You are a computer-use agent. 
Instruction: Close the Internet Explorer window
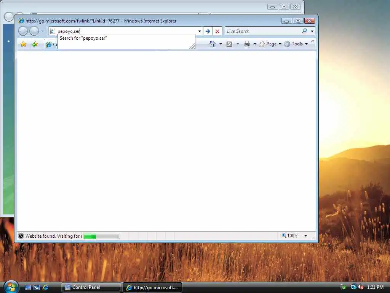pos(309,21)
